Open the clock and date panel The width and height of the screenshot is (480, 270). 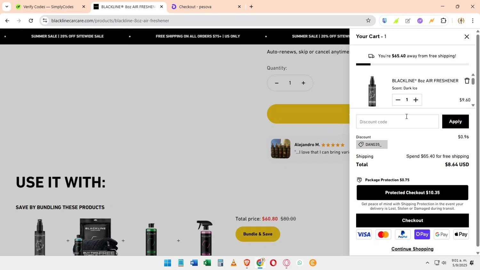(x=459, y=263)
